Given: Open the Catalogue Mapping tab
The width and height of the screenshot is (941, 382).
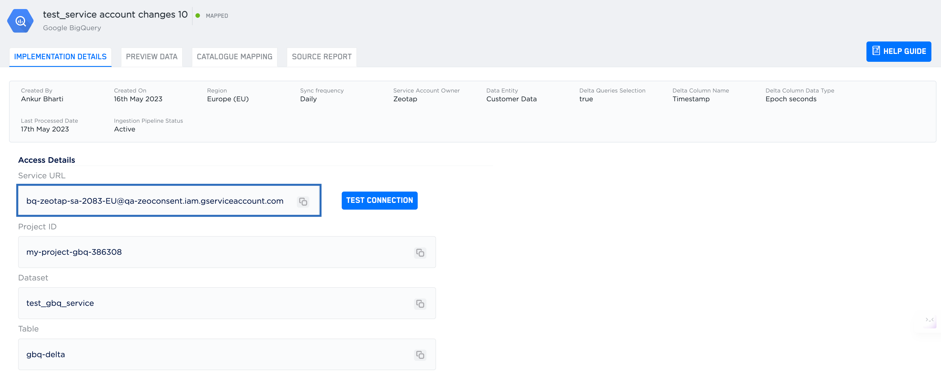Looking at the screenshot, I should coord(234,57).
